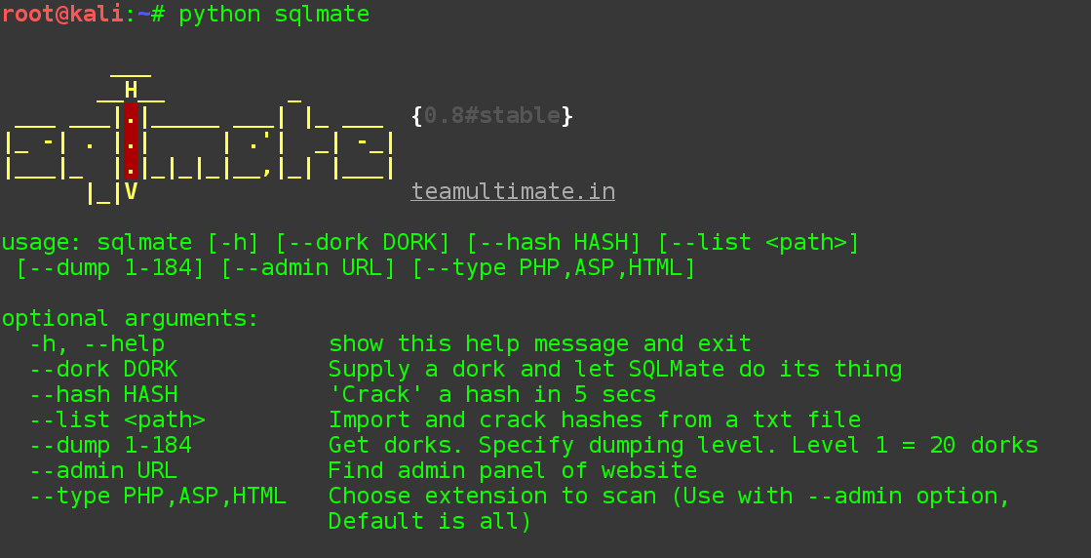
Task: Click 'Find admin panel of website' description
Action: pos(513,470)
